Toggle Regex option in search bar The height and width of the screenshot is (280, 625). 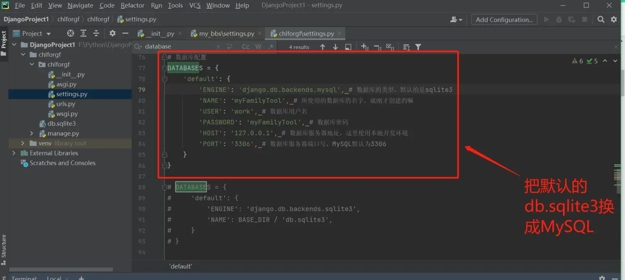(271, 47)
